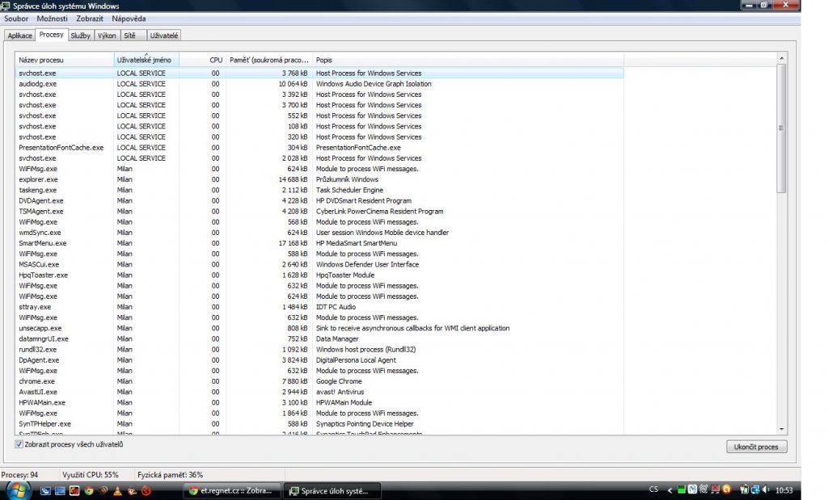Viewport: 828px width, 500px height.
Task: Select the AvastUI.exe process
Action: [319, 392]
